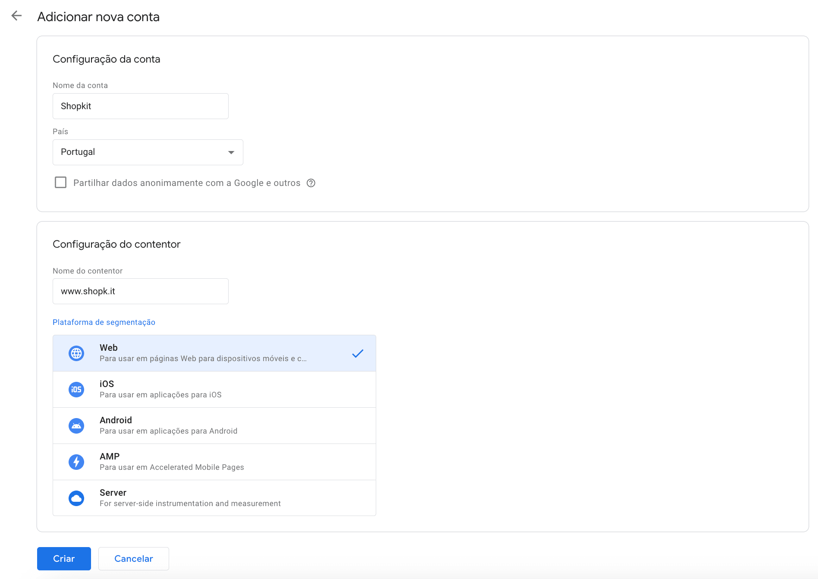Screen dimensions: 818x579
Task: Click the Portugal dropdown arrow
Action: click(x=231, y=152)
